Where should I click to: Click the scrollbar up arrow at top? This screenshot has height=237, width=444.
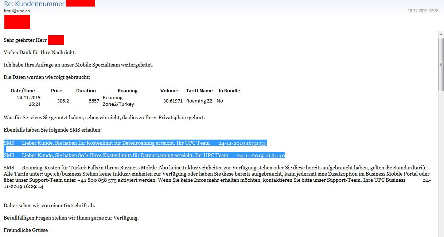click(441, 34)
